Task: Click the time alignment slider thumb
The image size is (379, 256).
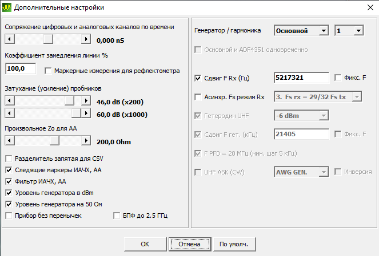Action: pyautogui.click(x=48, y=39)
